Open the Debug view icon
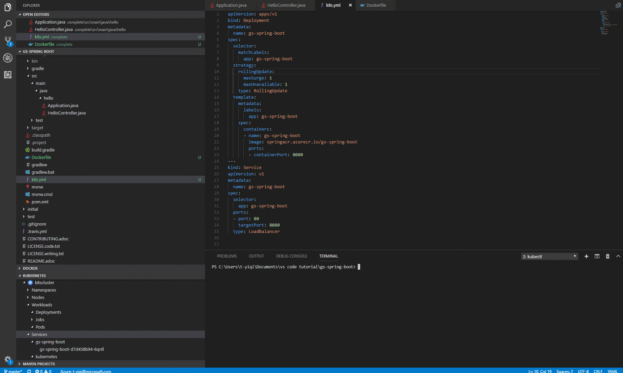The image size is (623, 373). [8, 58]
